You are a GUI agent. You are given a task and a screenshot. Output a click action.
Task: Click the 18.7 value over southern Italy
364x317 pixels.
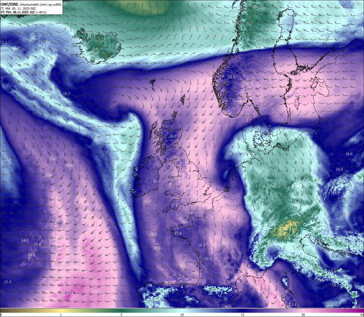tap(335, 285)
